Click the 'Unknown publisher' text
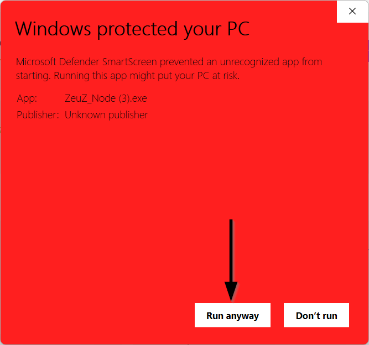 [x=106, y=115]
